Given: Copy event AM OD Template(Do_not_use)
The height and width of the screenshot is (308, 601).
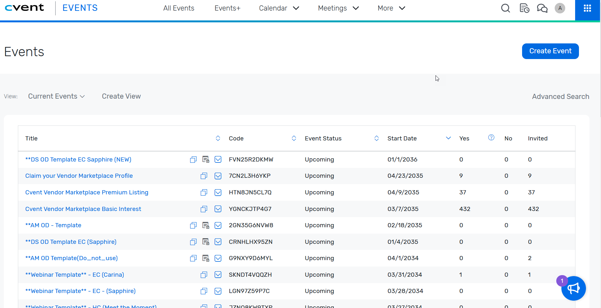Looking at the screenshot, I should coord(193,258).
